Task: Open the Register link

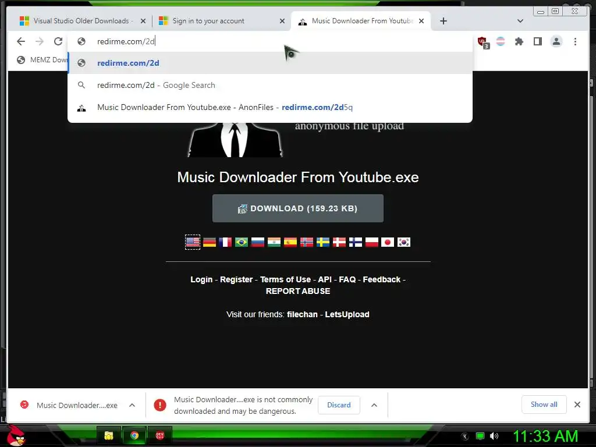Action: point(236,279)
